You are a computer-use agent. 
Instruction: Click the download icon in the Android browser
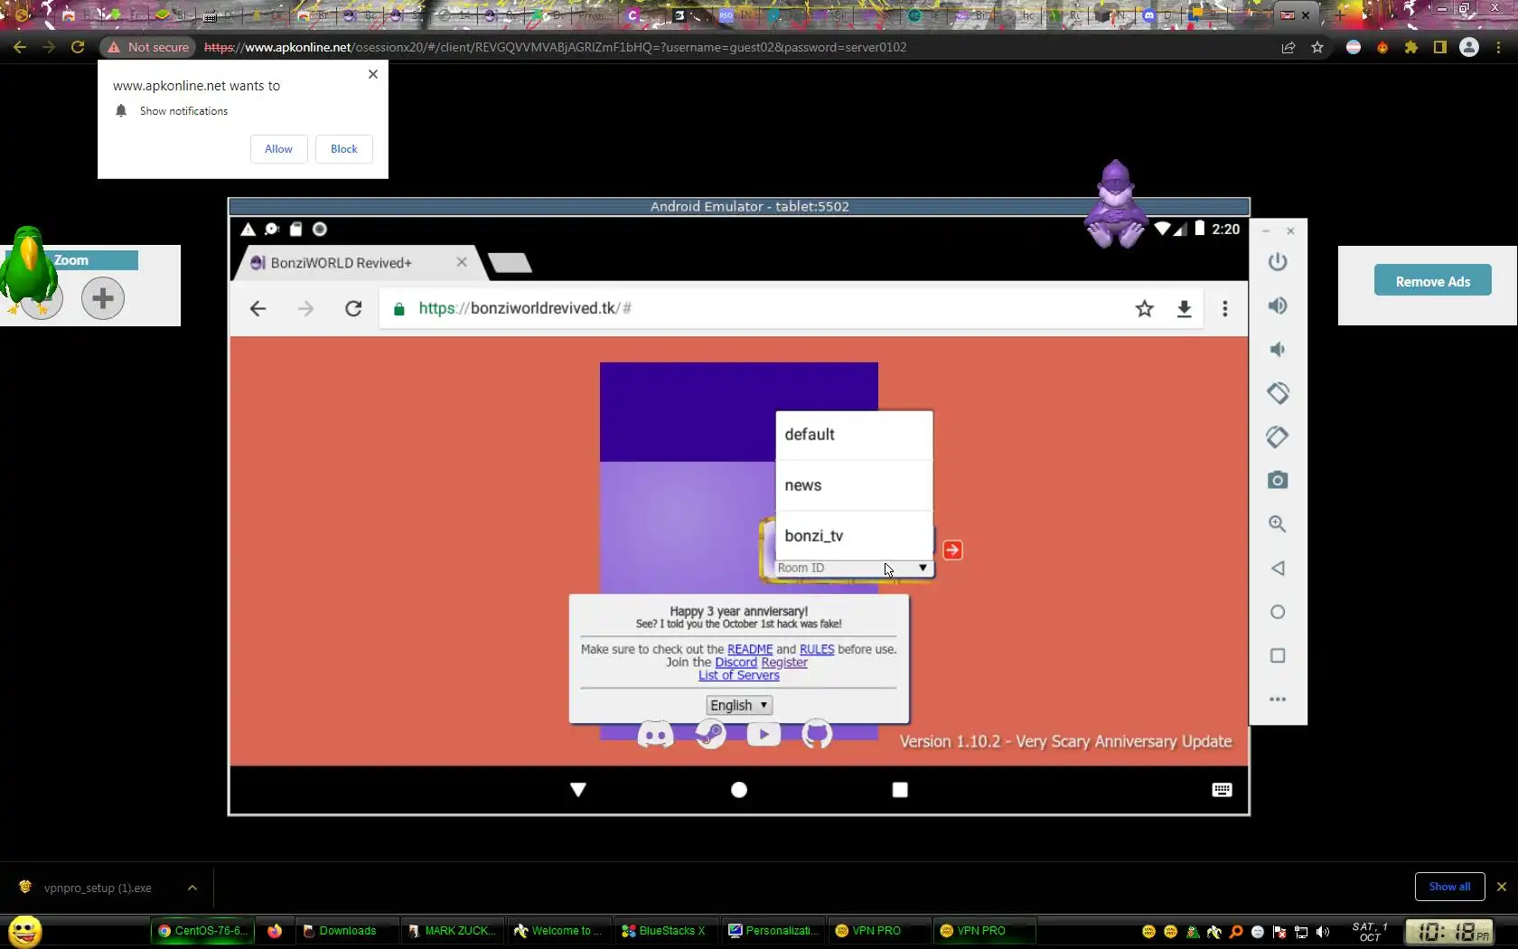pyautogui.click(x=1184, y=309)
